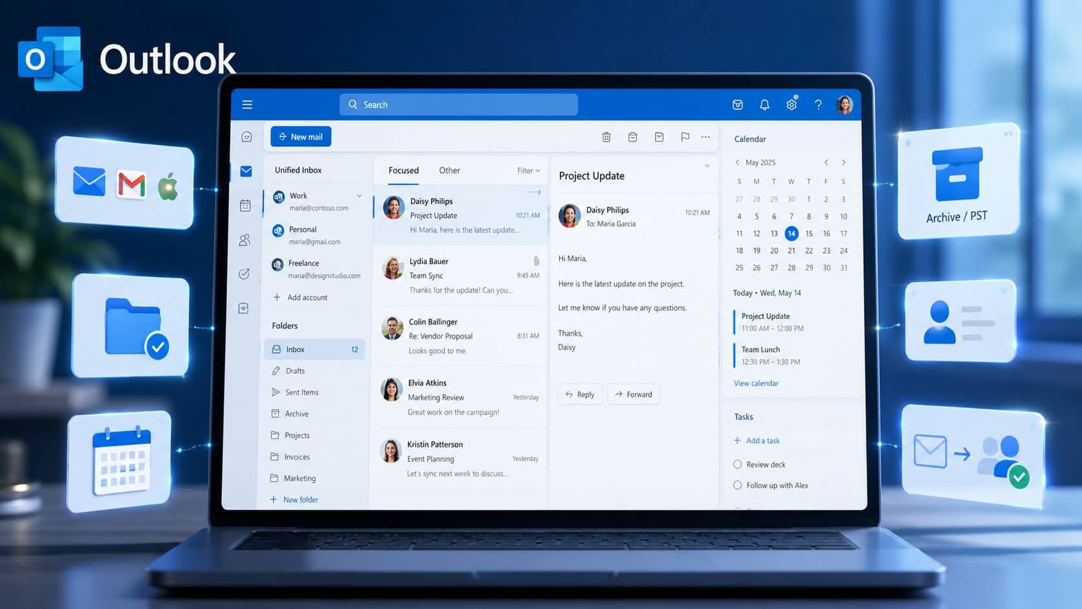Select the Freelance account
This screenshot has width=1082, height=609.
[315, 269]
